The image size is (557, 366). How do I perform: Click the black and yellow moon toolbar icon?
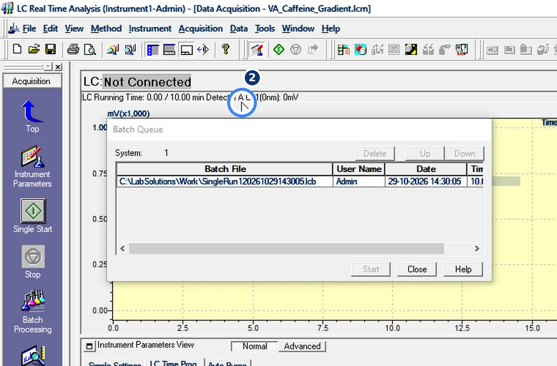tap(411, 50)
